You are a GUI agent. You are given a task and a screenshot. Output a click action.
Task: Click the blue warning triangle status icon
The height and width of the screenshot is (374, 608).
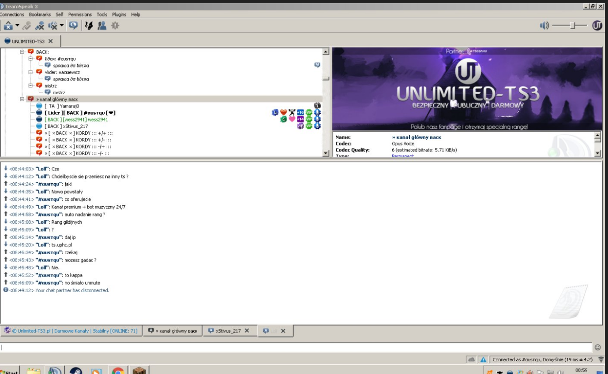tap(483, 359)
